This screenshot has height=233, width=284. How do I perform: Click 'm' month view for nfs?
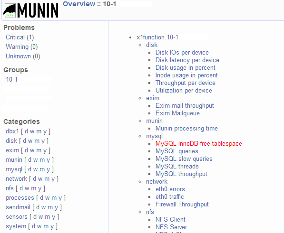tap(33, 188)
